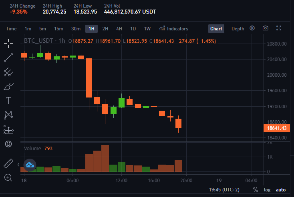This screenshot has height=197, width=294.
Task: Toggle log scale mode
Action: pyautogui.click(x=267, y=190)
